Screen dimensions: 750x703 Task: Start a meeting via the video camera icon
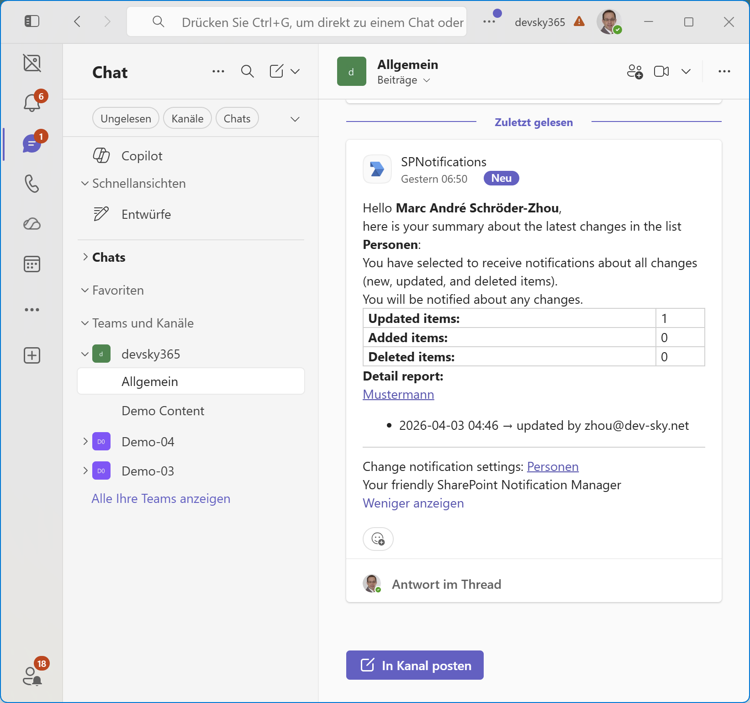(x=661, y=71)
